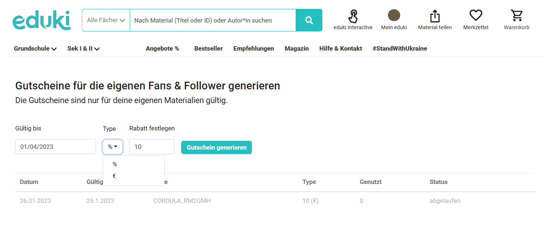Click the material search text field
The image size is (558, 242).
click(x=213, y=20)
